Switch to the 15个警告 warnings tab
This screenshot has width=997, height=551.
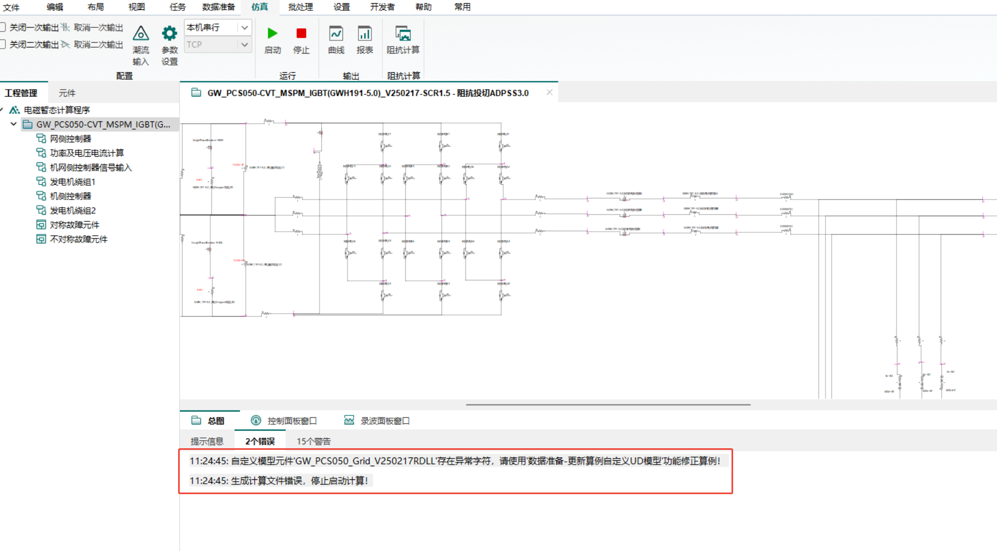pyautogui.click(x=313, y=441)
